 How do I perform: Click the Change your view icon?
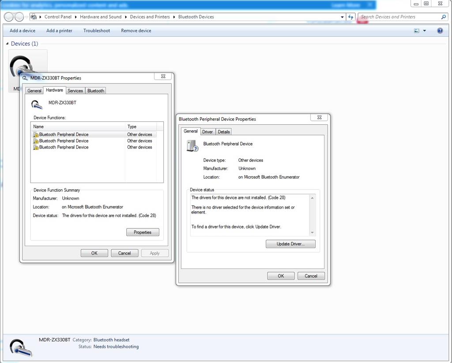click(417, 30)
